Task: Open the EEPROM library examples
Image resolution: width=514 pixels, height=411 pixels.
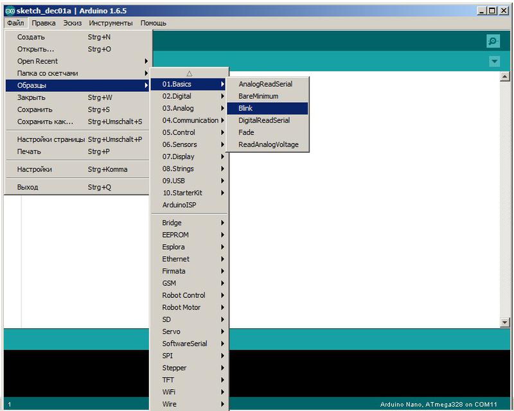Action: (189, 235)
